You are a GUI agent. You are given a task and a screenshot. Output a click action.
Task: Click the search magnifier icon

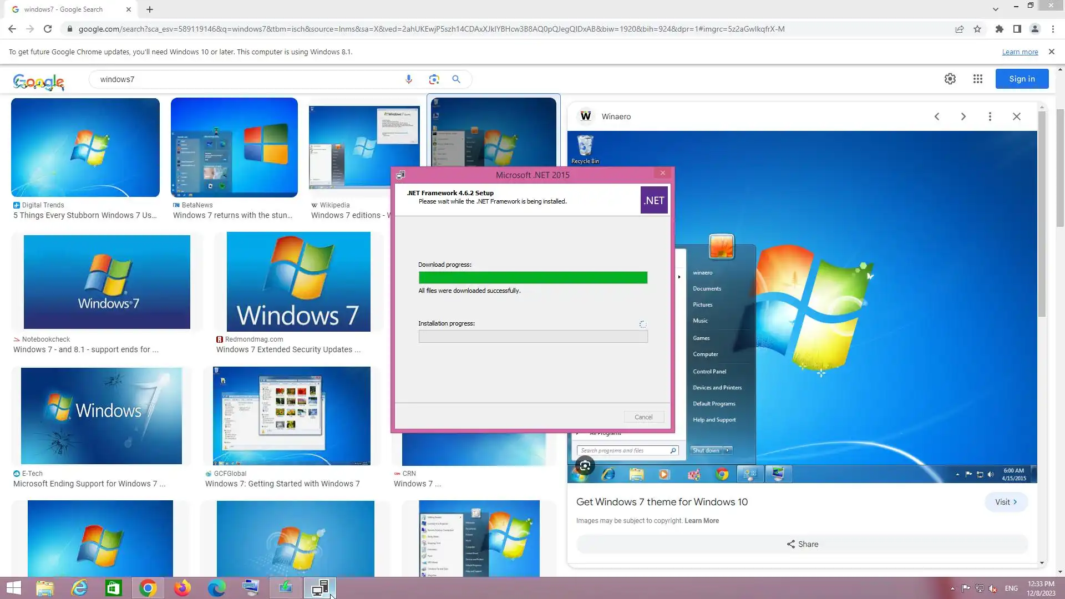[456, 79]
